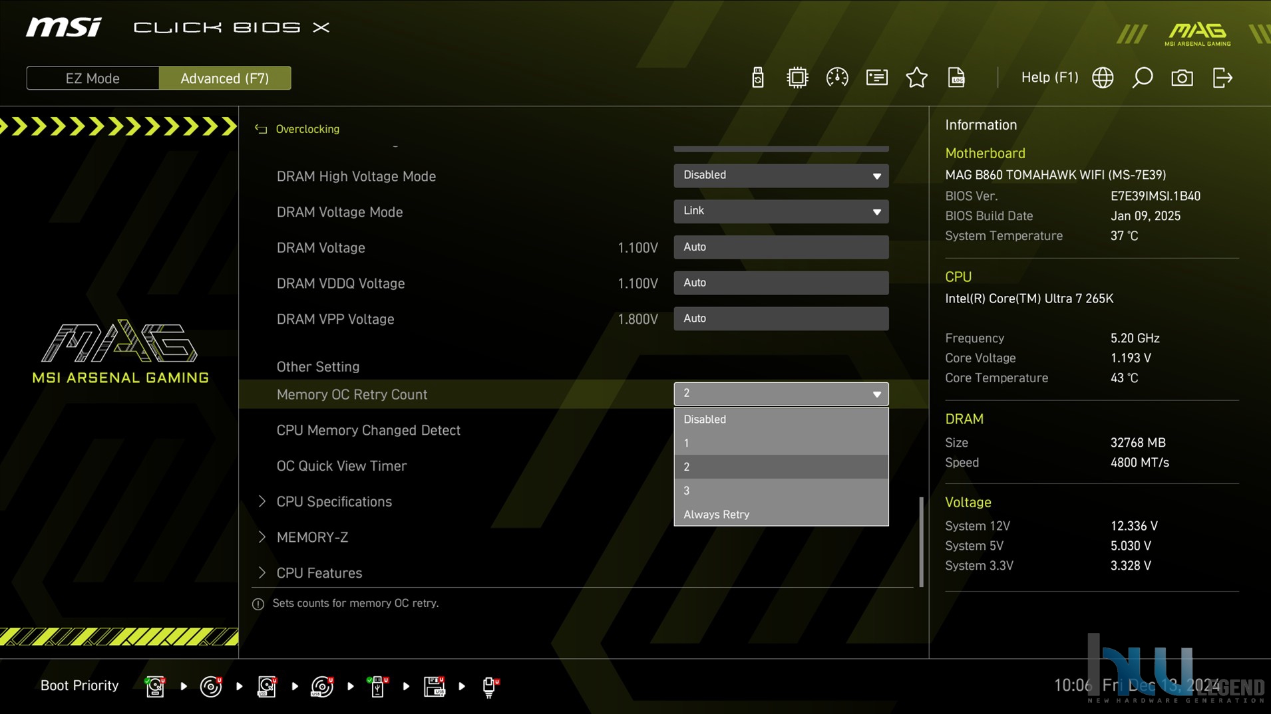Expand MEMORY-Z submenu
This screenshot has height=714, width=1271.
point(311,537)
